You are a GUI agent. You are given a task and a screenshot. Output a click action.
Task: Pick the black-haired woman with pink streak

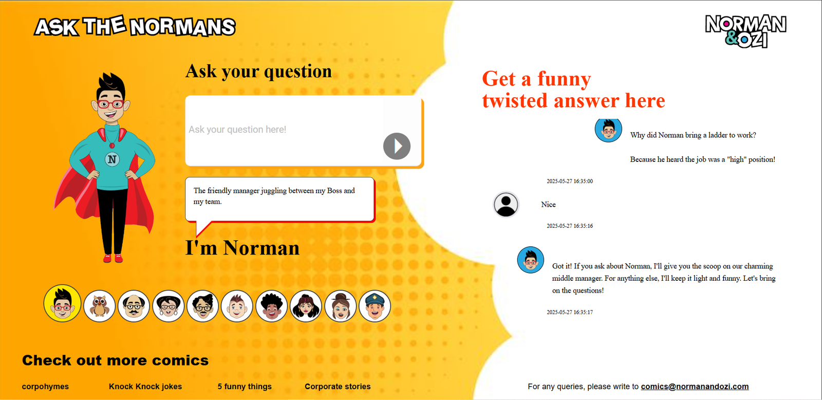click(306, 306)
